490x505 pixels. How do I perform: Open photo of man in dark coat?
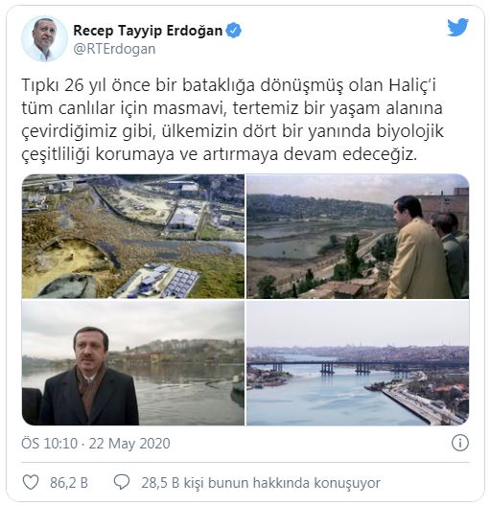click(x=133, y=363)
